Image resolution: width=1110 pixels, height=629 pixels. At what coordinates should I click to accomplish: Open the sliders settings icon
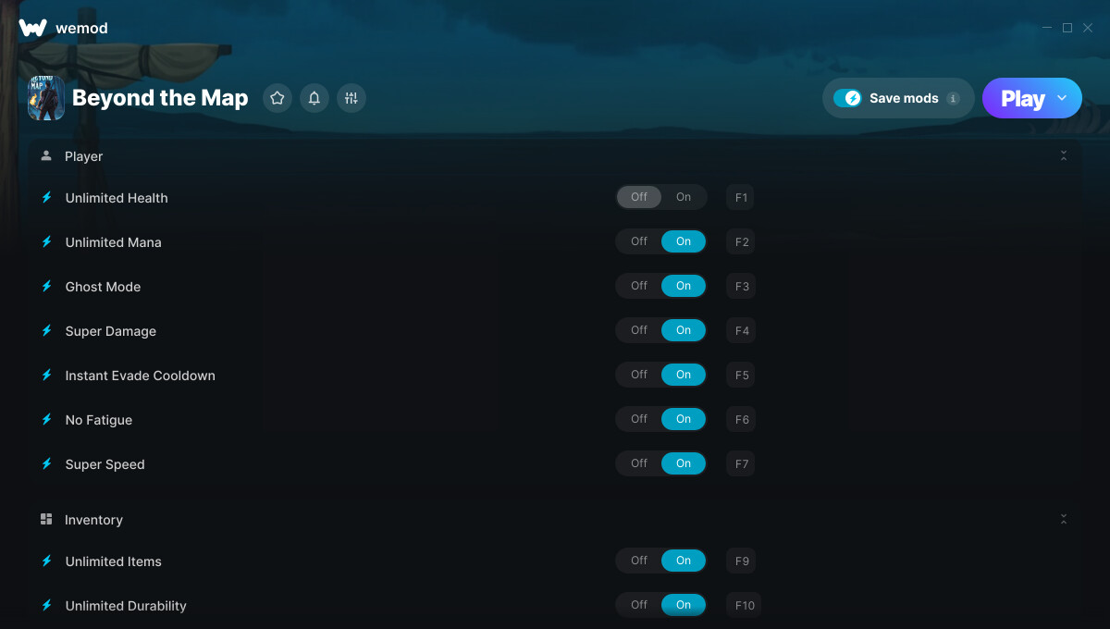[x=351, y=98]
